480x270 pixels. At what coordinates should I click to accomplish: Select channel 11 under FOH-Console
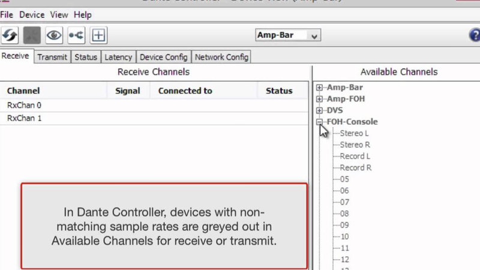coord(344,248)
